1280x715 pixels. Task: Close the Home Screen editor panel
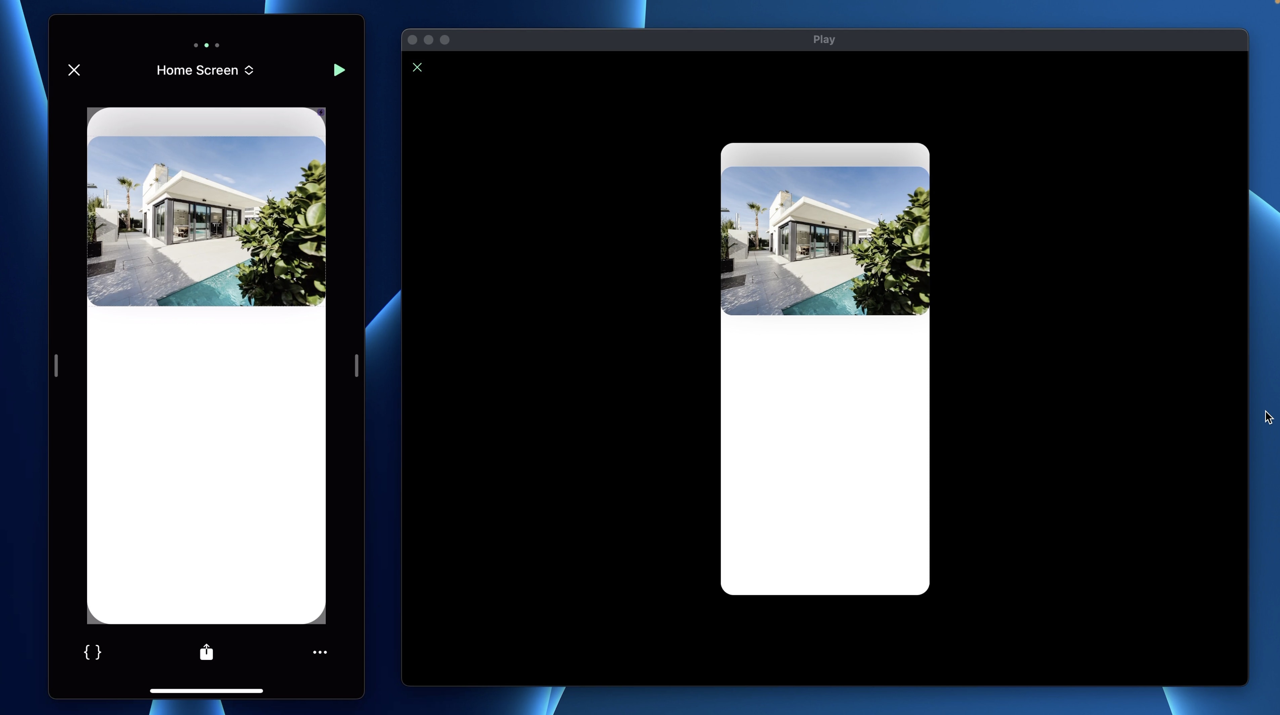74,70
